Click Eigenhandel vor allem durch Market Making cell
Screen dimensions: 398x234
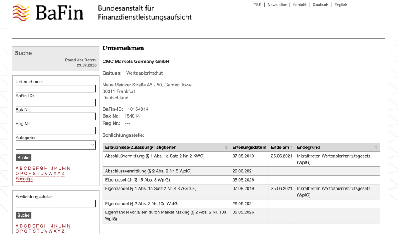165,216
